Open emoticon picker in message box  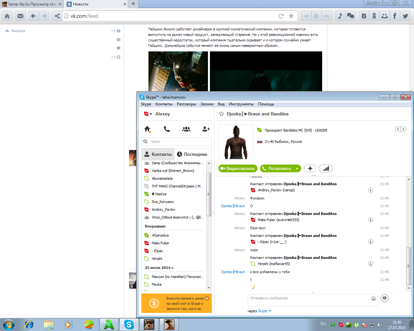(x=374, y=299)
